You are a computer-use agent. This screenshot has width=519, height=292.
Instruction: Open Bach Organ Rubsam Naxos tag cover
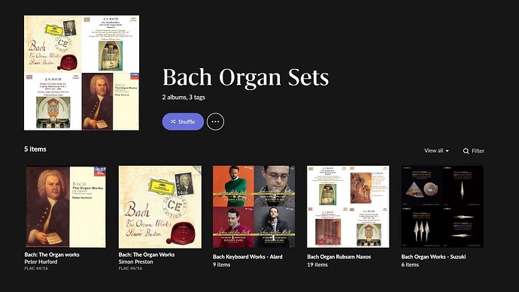pos(348,206)
